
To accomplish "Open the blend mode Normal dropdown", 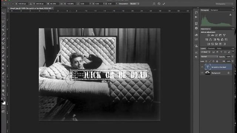I will (209, 57).
